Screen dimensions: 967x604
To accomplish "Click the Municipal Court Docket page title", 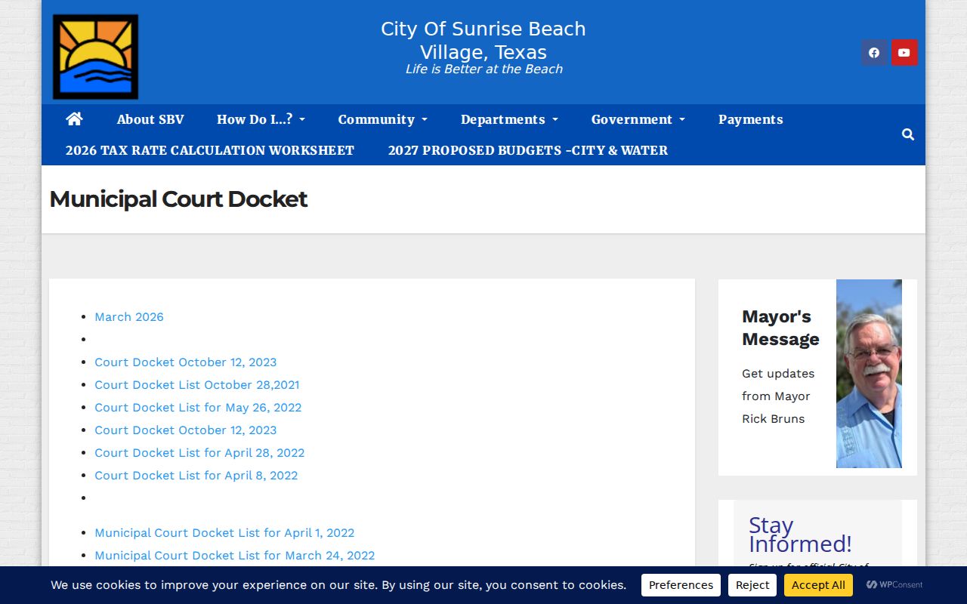I will coord(178,199).
